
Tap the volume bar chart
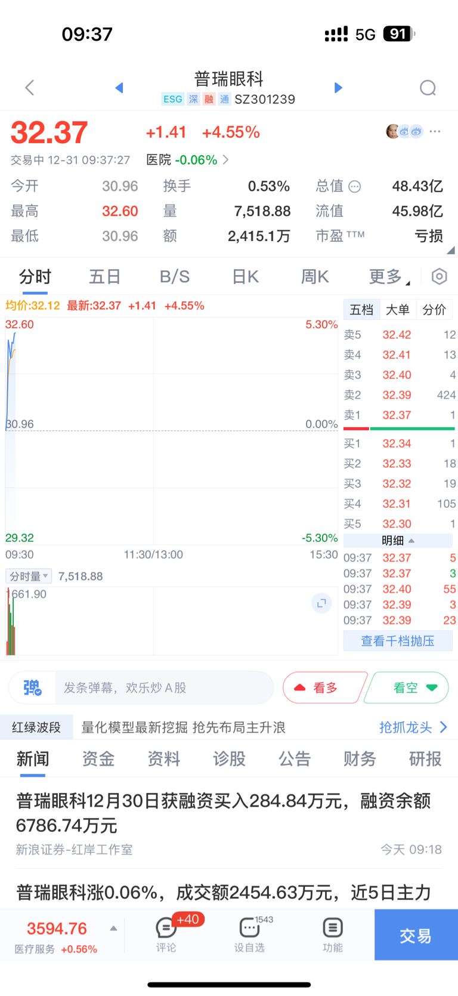(x=172, y=621)
